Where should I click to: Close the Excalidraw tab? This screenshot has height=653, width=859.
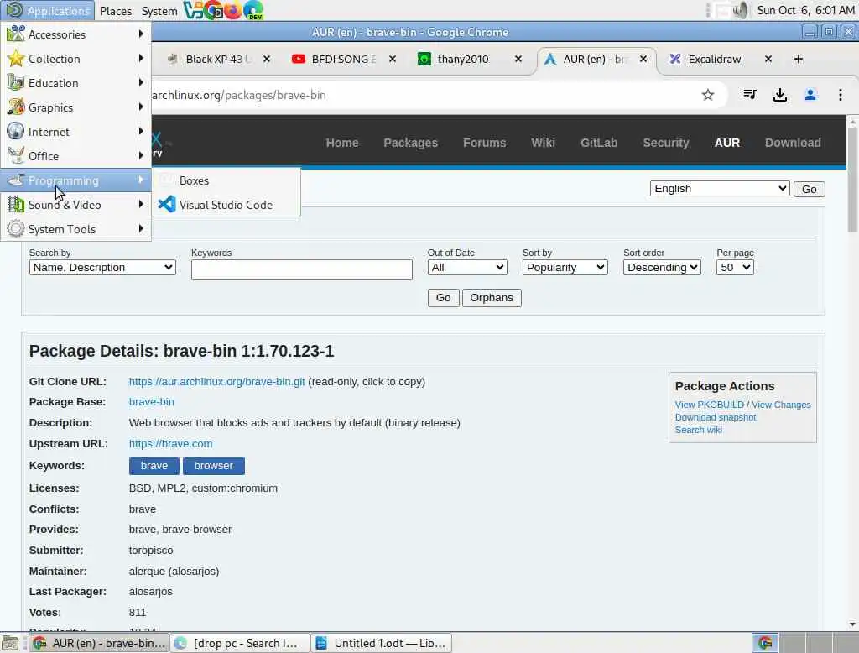tap(768, 59)
